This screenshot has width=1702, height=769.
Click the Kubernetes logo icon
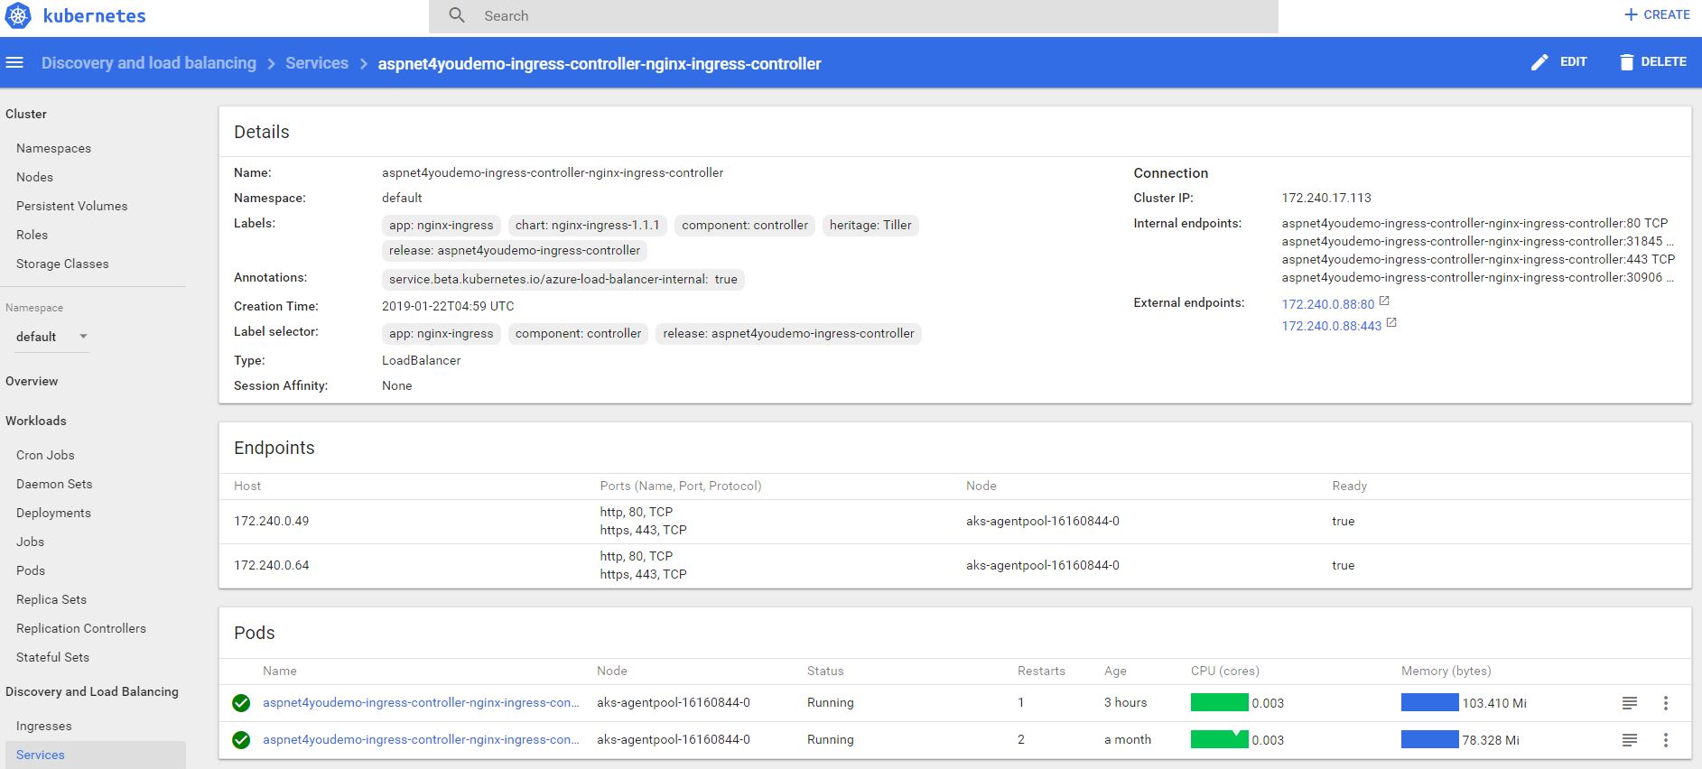pyautogui.click(x=18, y=15)
